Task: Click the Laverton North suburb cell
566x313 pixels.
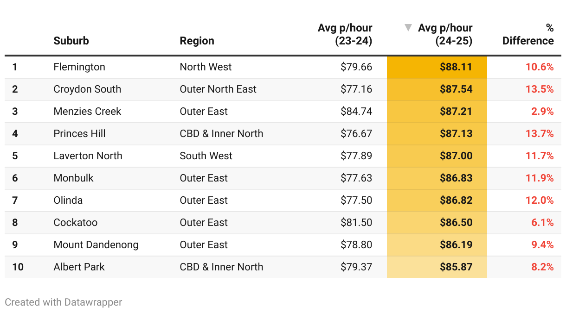Action: pos(88,156)
